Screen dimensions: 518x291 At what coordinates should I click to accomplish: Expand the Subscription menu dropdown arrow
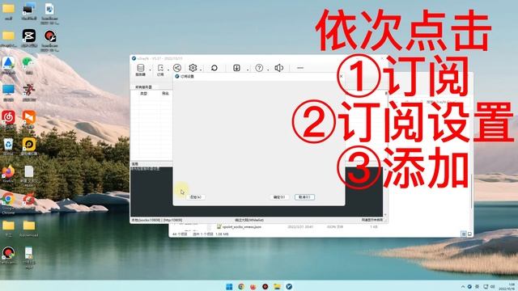coord(168,70)
